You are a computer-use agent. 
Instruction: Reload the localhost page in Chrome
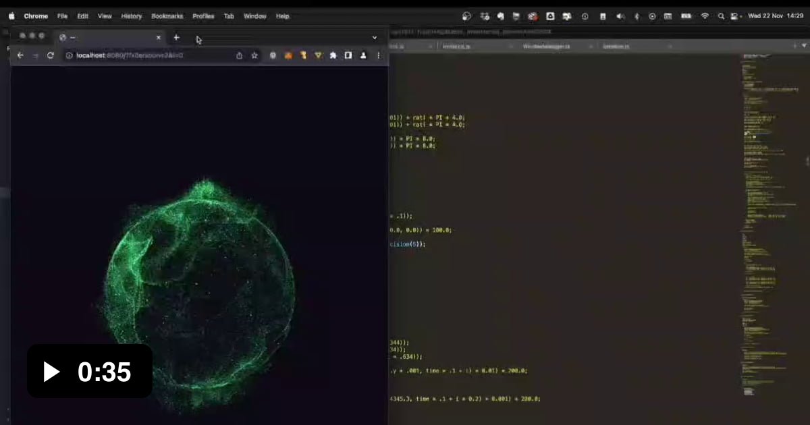[50, 55]
